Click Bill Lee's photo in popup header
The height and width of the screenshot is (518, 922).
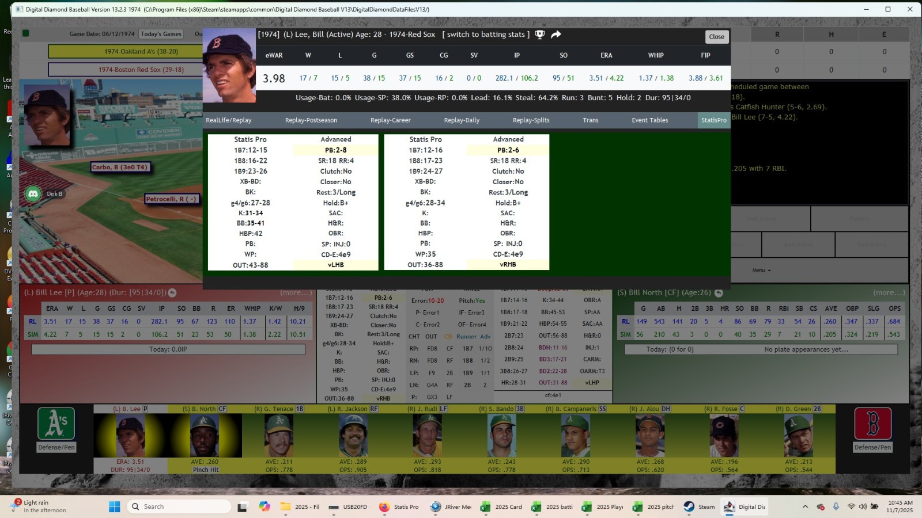229,66
